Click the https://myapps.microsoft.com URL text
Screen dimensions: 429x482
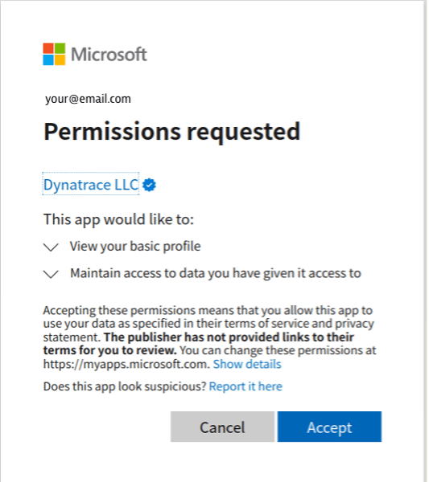point(126,364)
